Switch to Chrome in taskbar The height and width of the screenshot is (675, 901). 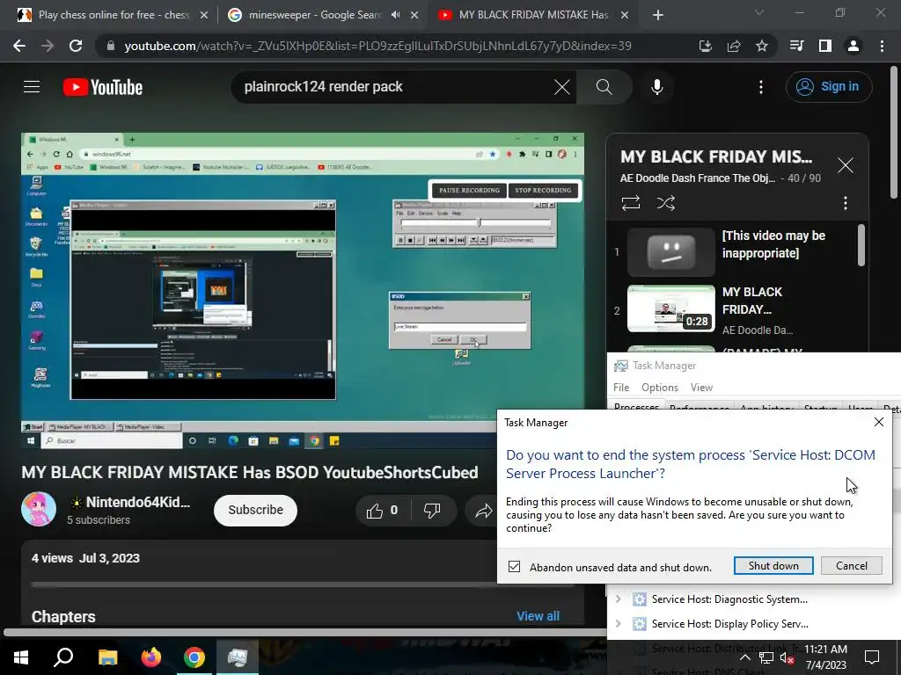click(194, 657)
